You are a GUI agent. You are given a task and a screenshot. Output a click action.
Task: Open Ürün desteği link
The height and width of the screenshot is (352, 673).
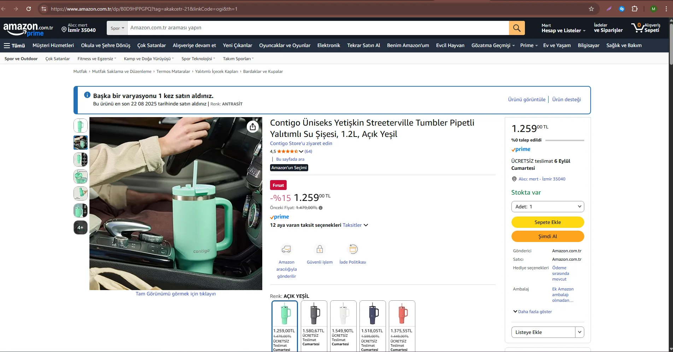click(x=567, y=99)
